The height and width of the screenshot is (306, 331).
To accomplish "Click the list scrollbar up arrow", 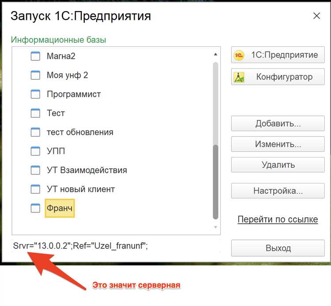I will [x=215, y=54].
